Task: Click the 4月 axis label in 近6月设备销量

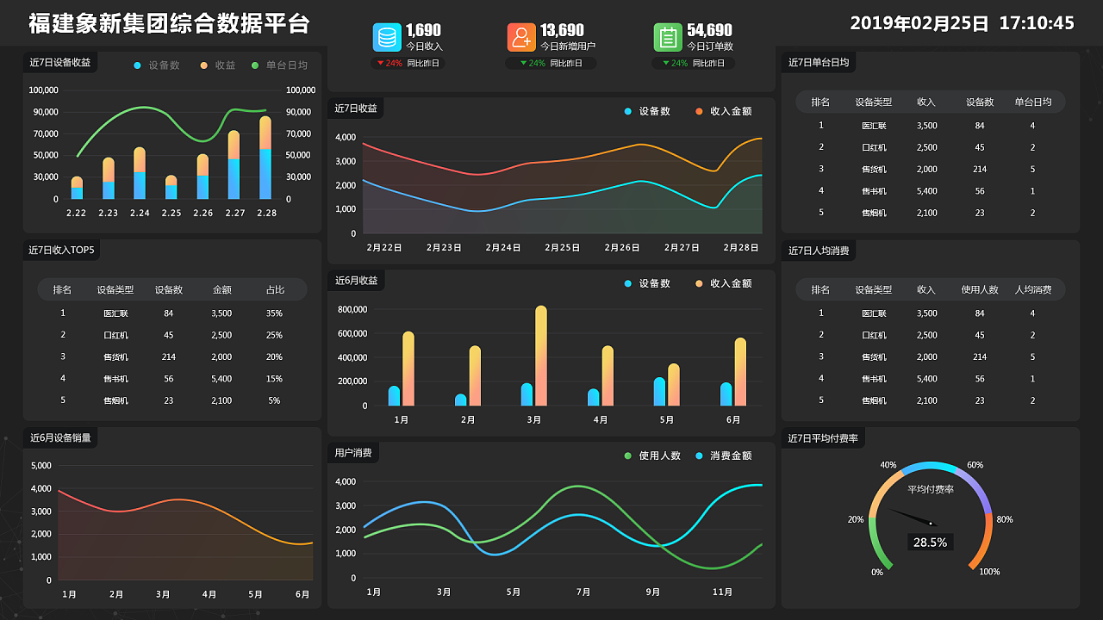Action: [209, 594]
